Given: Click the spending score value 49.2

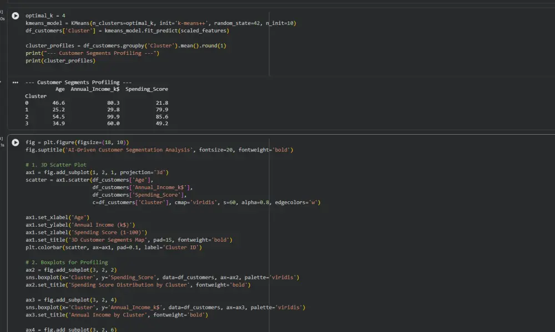Looking at the screenshot, I should (x=162, y=124).
